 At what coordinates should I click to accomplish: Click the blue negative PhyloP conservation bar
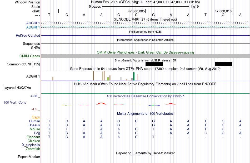pos(154,105)
